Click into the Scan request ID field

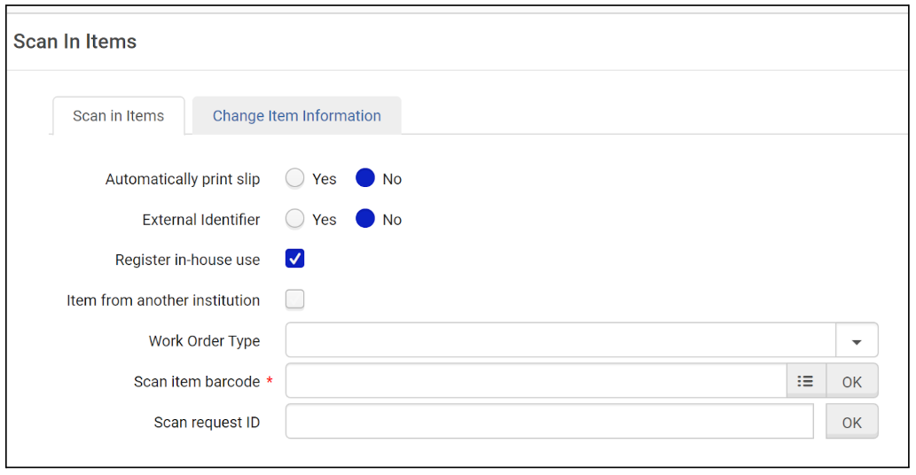548,422
